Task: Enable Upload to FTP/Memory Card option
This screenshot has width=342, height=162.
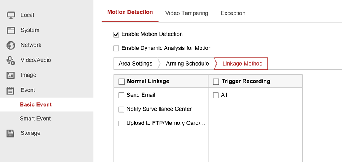Action: (122, 124)
